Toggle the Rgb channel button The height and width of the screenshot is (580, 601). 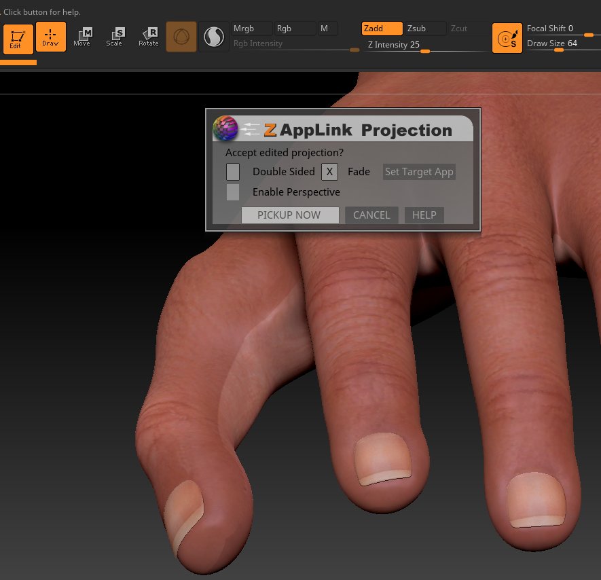click(295, 29)
